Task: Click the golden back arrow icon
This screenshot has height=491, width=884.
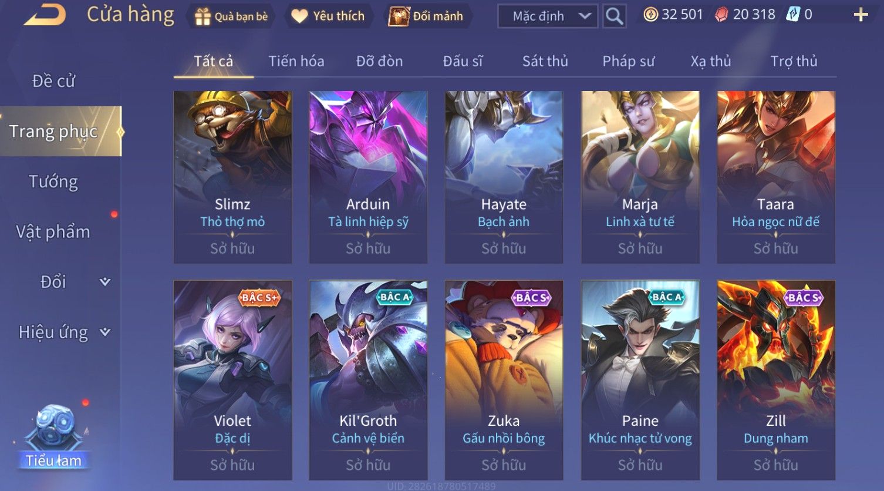Action: pos(45,15)
